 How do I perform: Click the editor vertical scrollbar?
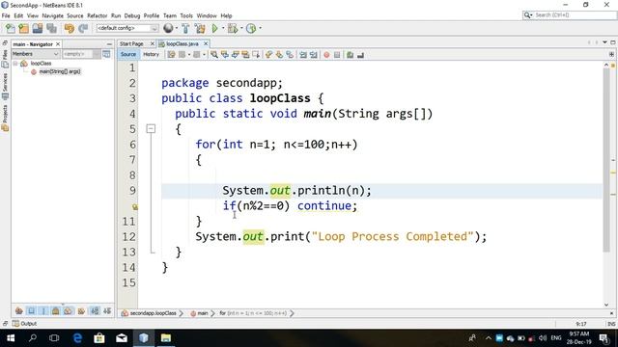(x=606, y=161)
